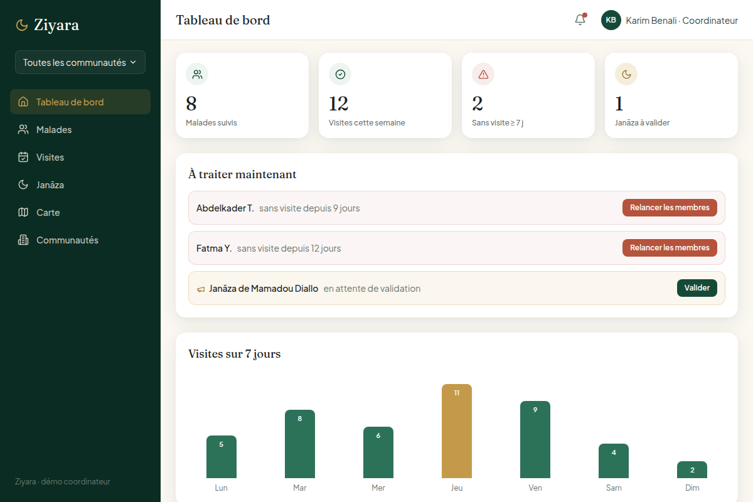The width and height of the screenshot is (753, 502).
Task: Open the Communautés section
Action: pos(80,240)
